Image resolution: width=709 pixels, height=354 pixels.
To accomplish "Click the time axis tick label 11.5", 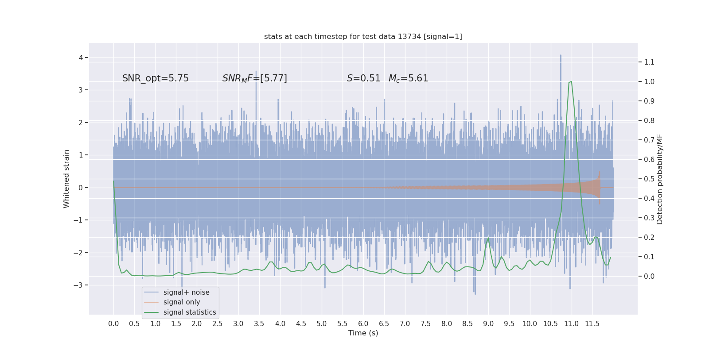I will [x=592, y=324].
